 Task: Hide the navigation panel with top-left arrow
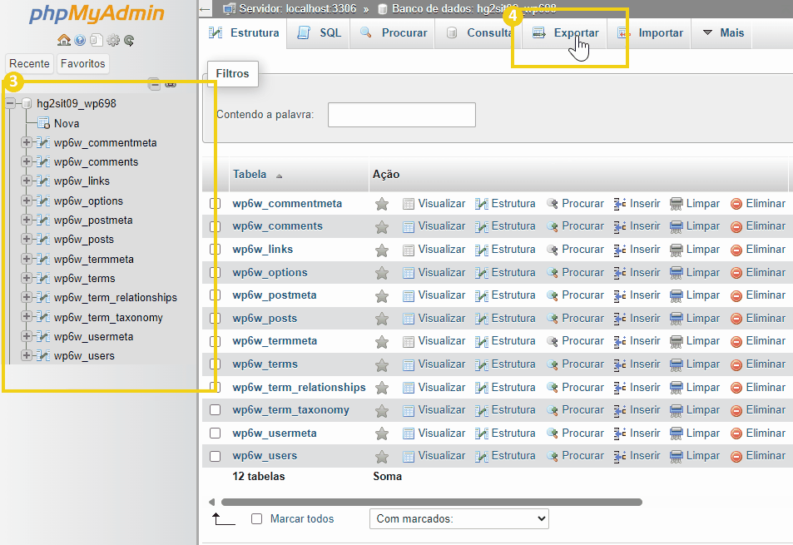pos(205,9)
